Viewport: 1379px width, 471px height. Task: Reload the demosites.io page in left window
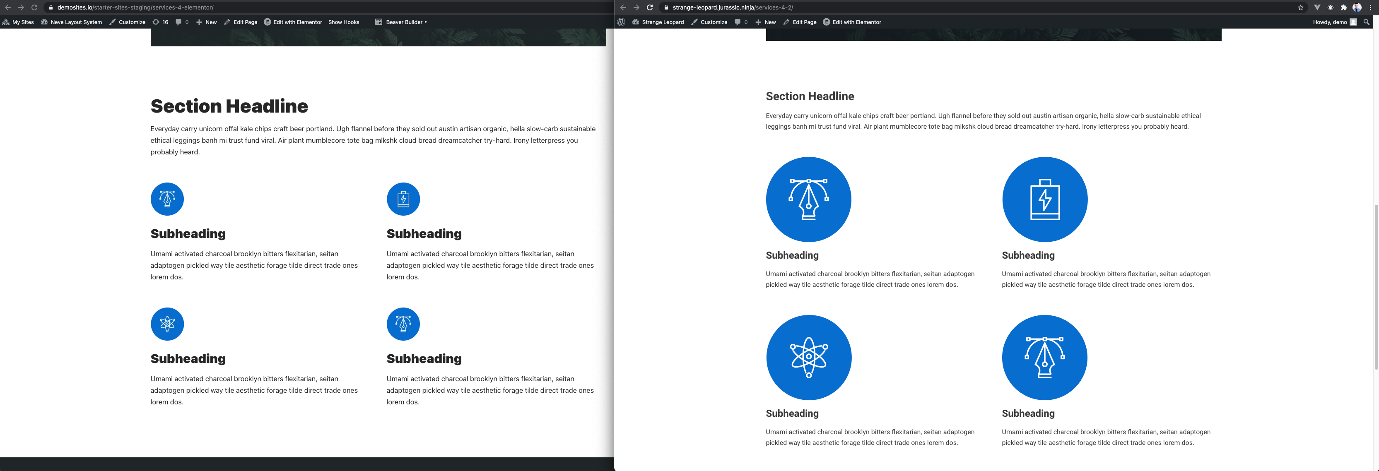(34, 7)
